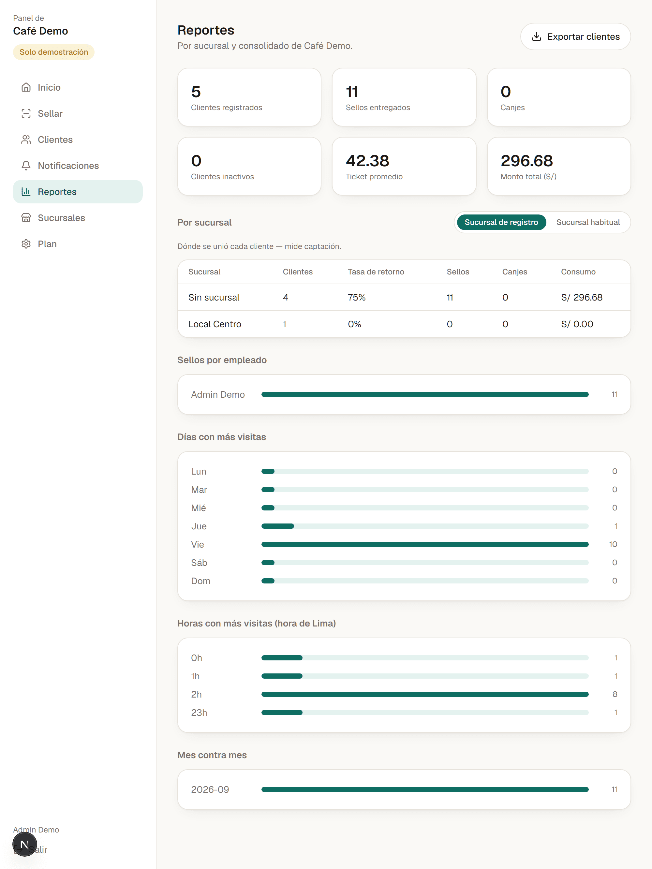Click the Consumo column header
The height and width of the screenshot is (869, 652).
(x=578, y=272)
